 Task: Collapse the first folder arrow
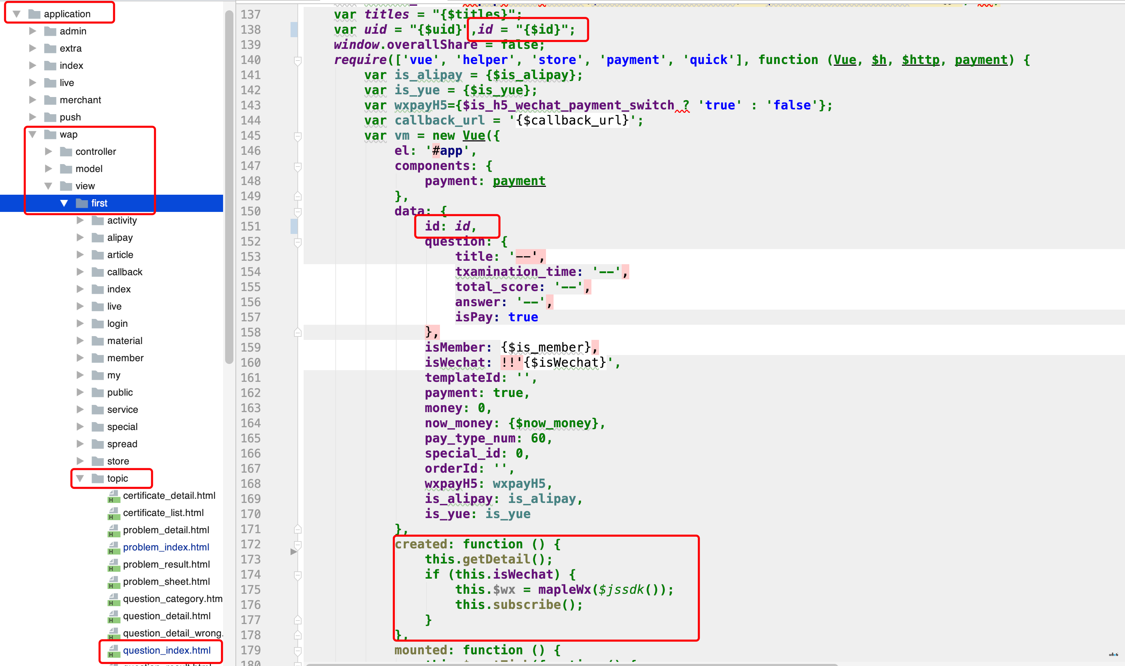[64, 203]
